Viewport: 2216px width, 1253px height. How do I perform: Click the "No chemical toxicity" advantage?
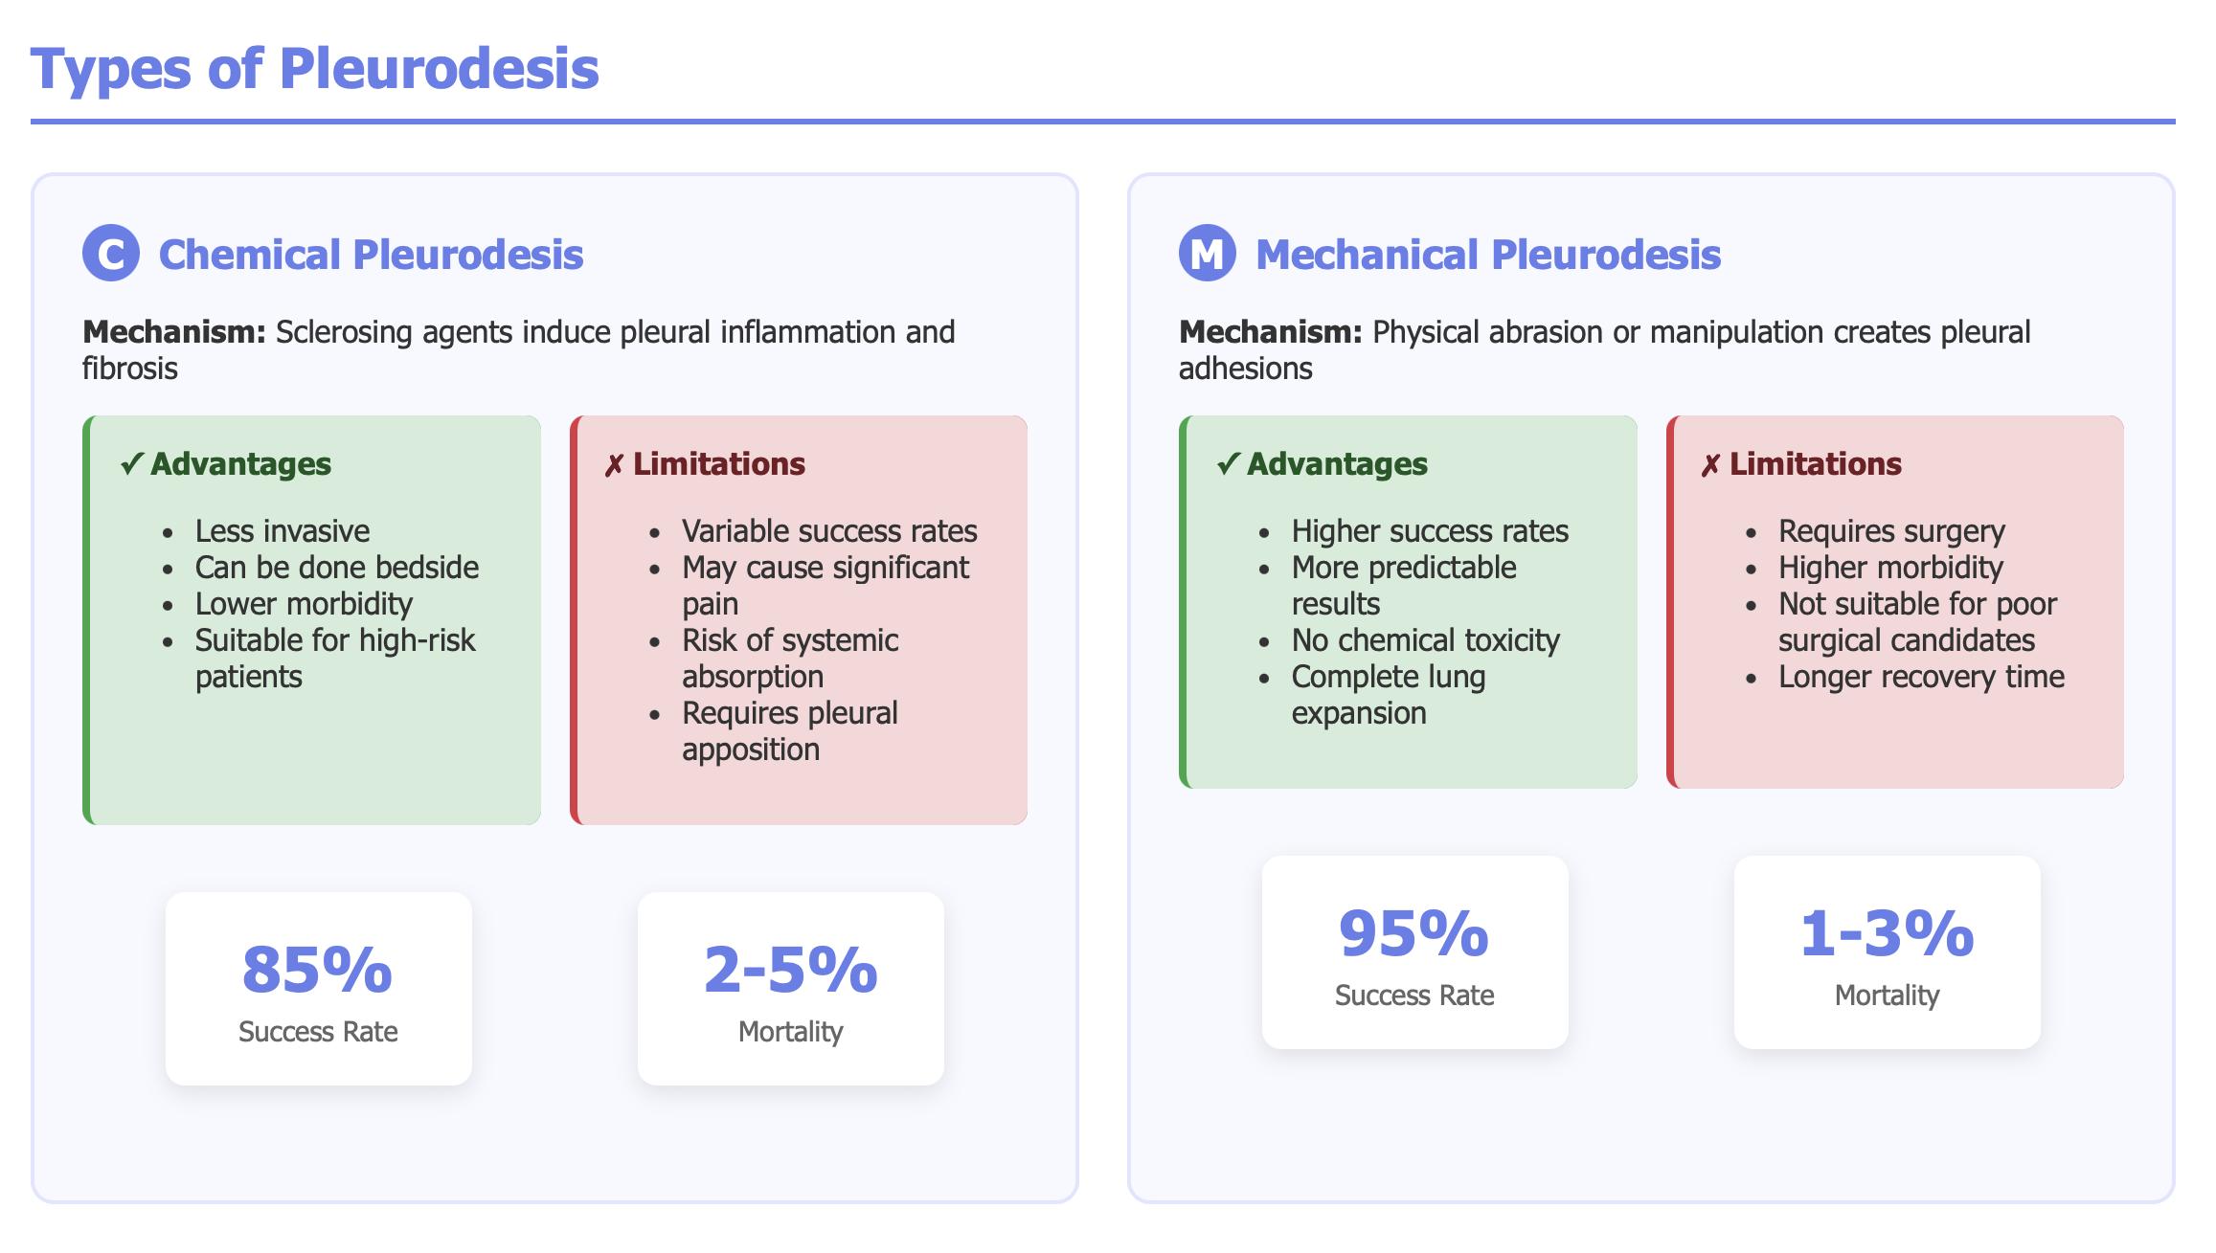point(1425,640)
